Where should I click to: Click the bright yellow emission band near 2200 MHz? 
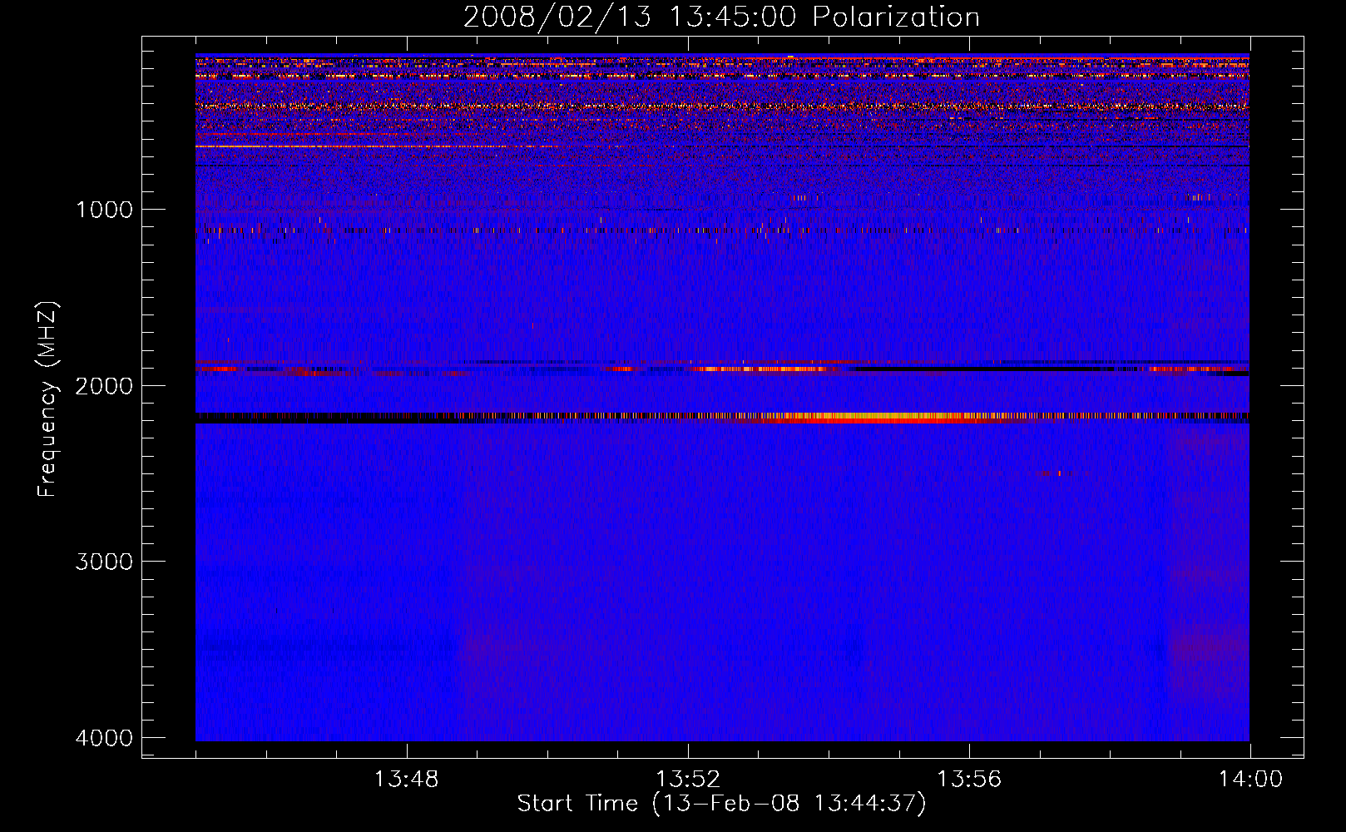(890, 417)
